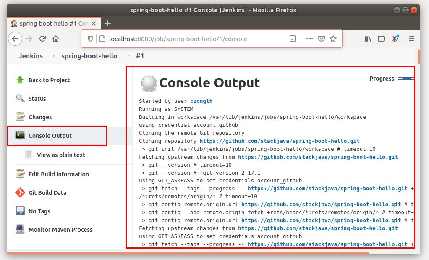
Task: Open Status menu item
Action: pos(37,99)
